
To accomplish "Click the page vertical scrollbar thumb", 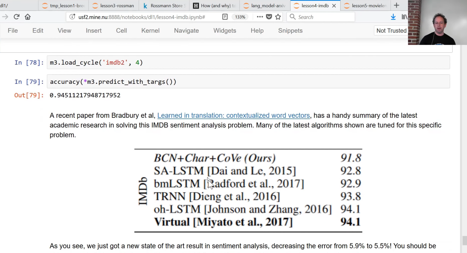I will [x=464, y=241].
